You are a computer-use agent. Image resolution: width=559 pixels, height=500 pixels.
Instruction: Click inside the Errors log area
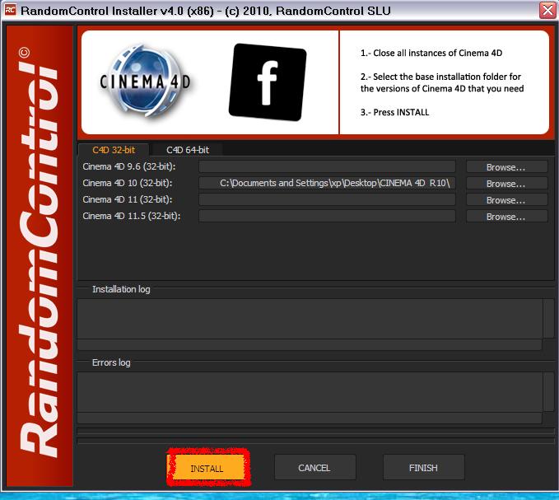[310, 392]
